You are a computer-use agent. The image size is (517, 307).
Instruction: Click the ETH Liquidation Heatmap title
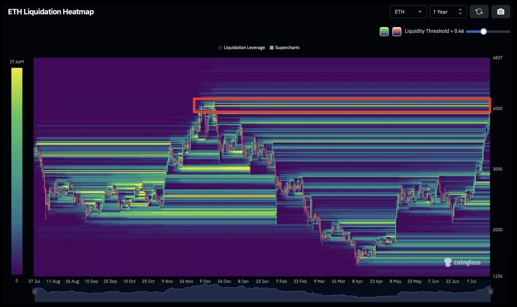tap(51, 12)
